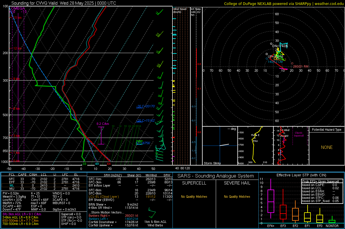This screenshot has width=345, height=229.
Task: Click the 'SHIP = 0.0' parameter
Action: pyautogui.click(x=68, y=224)
